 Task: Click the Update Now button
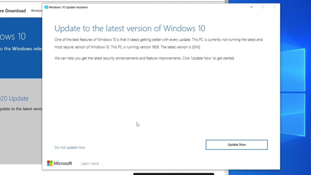[237, 145]
